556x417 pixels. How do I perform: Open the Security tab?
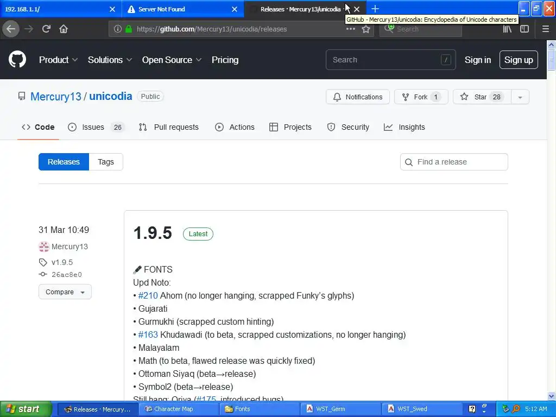click(x=348, y=127)
